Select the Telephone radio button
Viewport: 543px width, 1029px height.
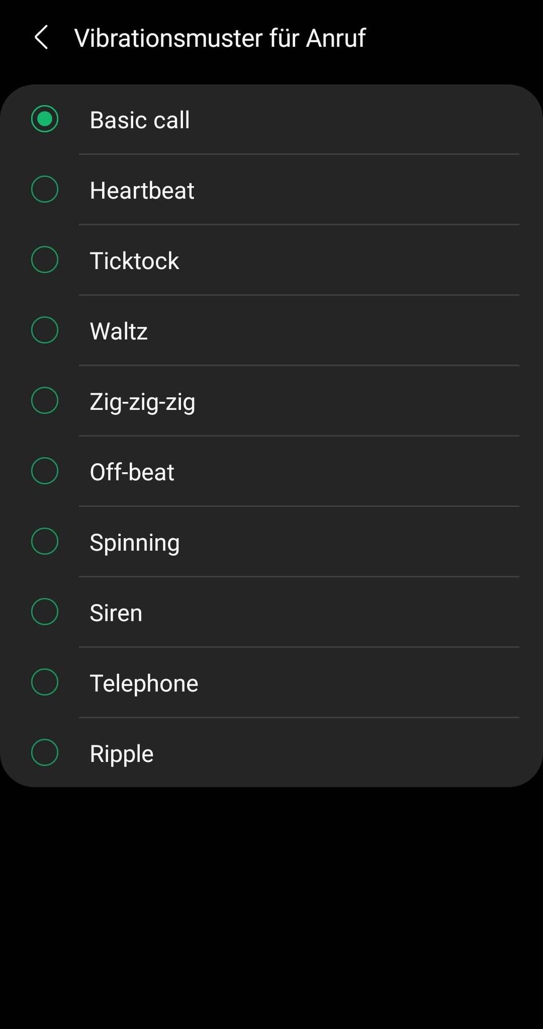click(x=45, y=682)
